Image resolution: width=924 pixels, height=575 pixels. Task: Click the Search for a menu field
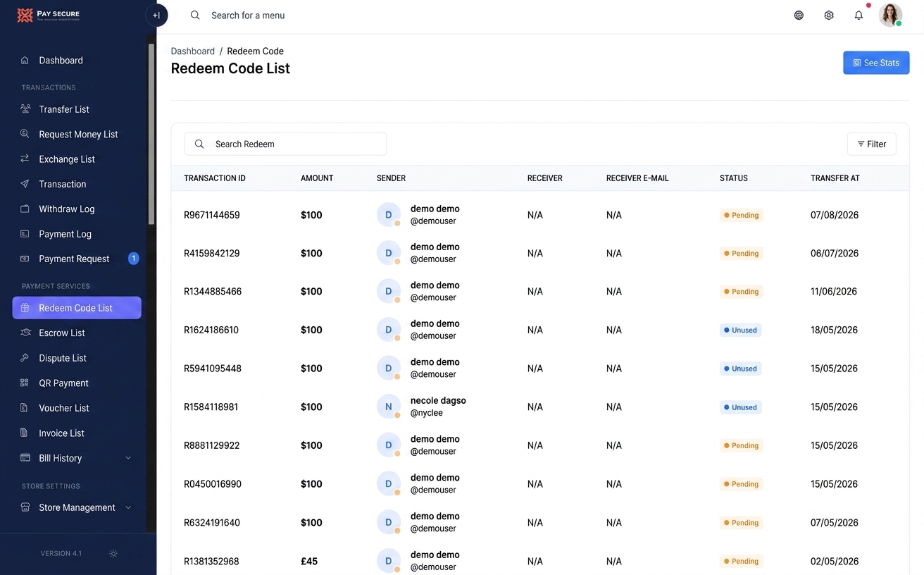coord(248,15)
